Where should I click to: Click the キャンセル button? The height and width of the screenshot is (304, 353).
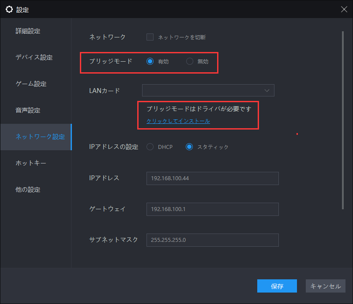[x=326, y=286]
